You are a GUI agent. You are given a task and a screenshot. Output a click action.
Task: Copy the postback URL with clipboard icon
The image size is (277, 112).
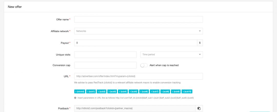click(199, 108)
